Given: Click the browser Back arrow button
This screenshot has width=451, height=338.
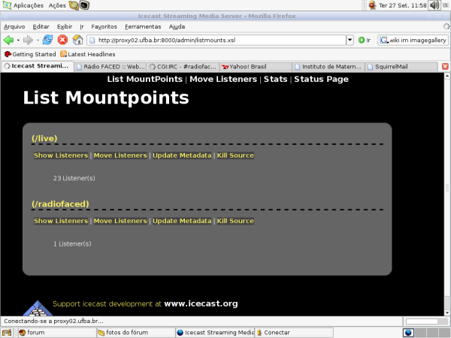Looking at the screenshot, I should tap(9, 40).
